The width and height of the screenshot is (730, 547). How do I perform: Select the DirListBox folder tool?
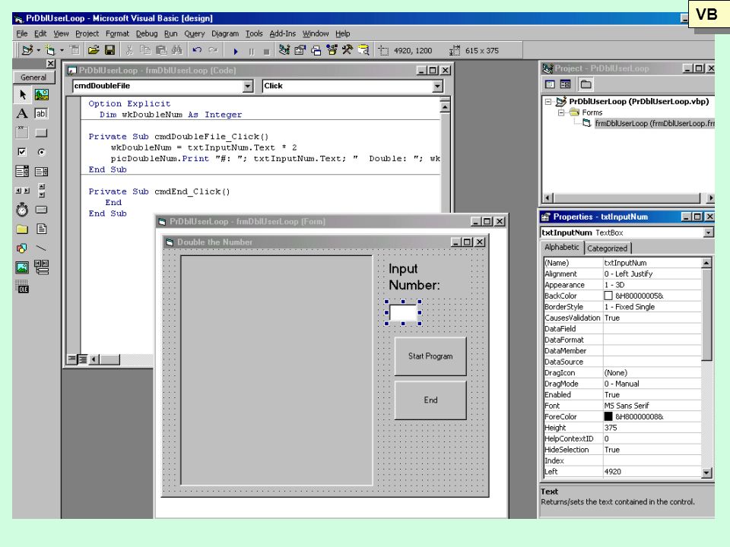[x=22, y=229]
